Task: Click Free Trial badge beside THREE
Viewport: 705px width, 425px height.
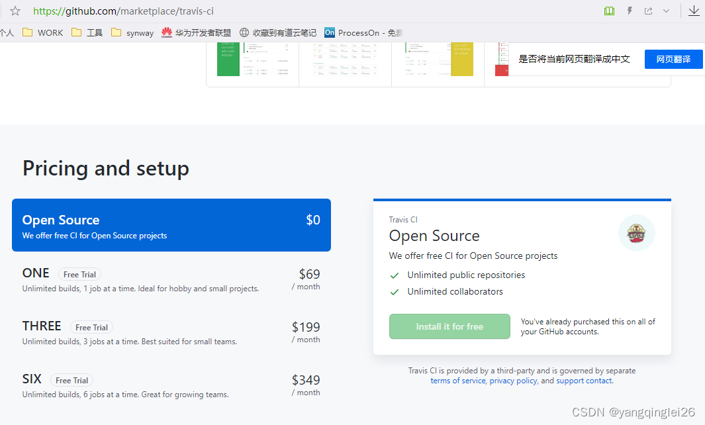Action: click(92, 328)
